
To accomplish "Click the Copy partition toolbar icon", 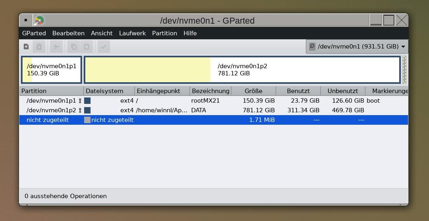I will coord(74,47).
